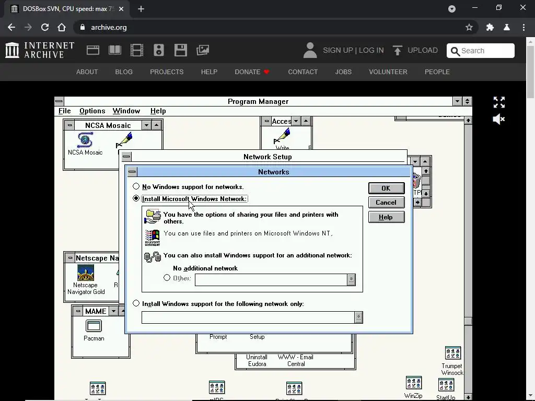Open the Web archive icon in navbar
535x401 pixels.
coord(93,50)
